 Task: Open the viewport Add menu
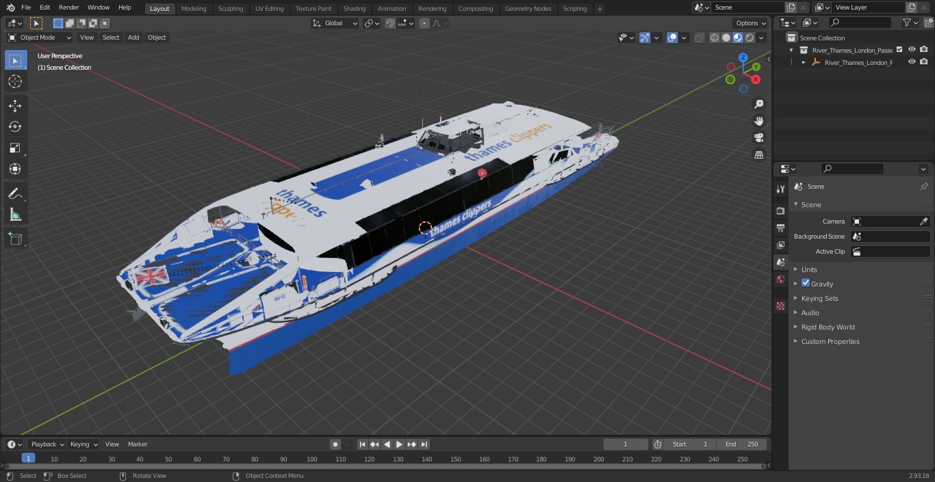133,38
